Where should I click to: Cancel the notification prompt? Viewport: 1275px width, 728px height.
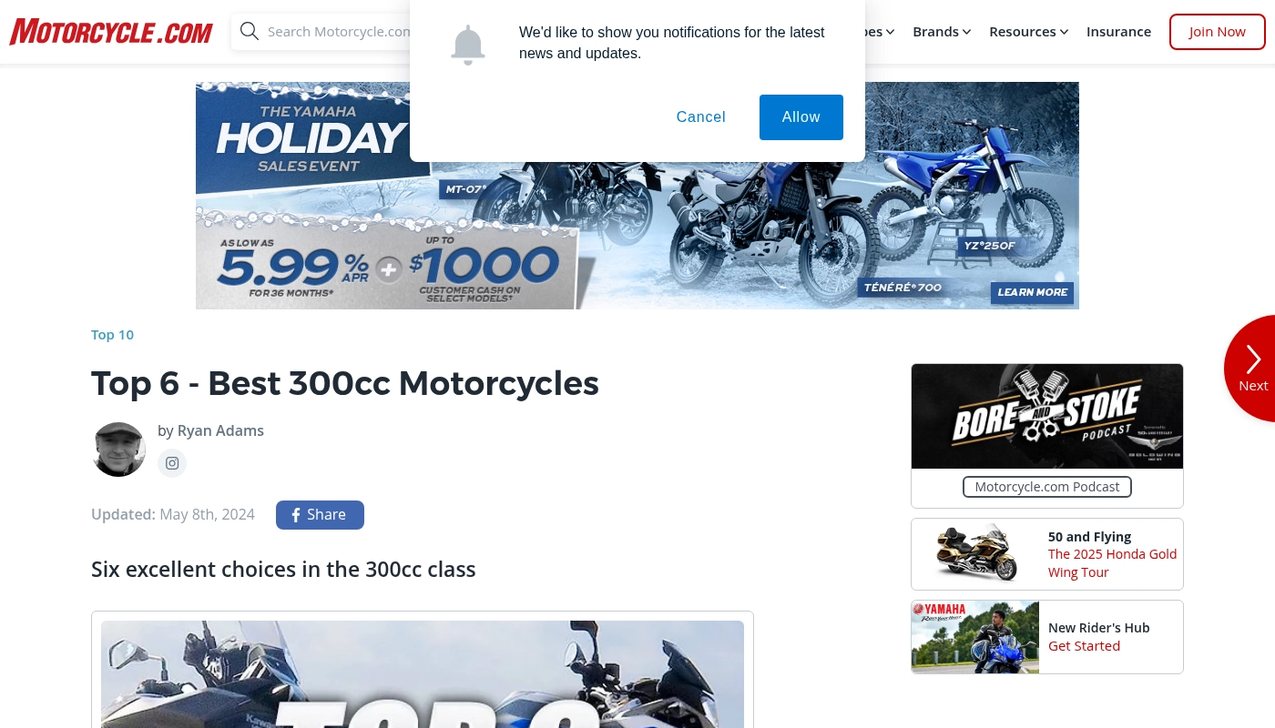pyautogui.click(x=701, y=117)
